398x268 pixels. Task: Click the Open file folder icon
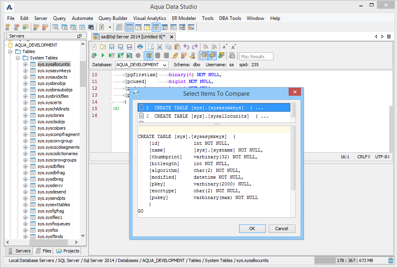(103, 47)
